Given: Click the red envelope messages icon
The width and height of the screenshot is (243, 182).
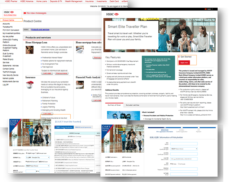Looking at the screenshot, I should coord(25,13).
